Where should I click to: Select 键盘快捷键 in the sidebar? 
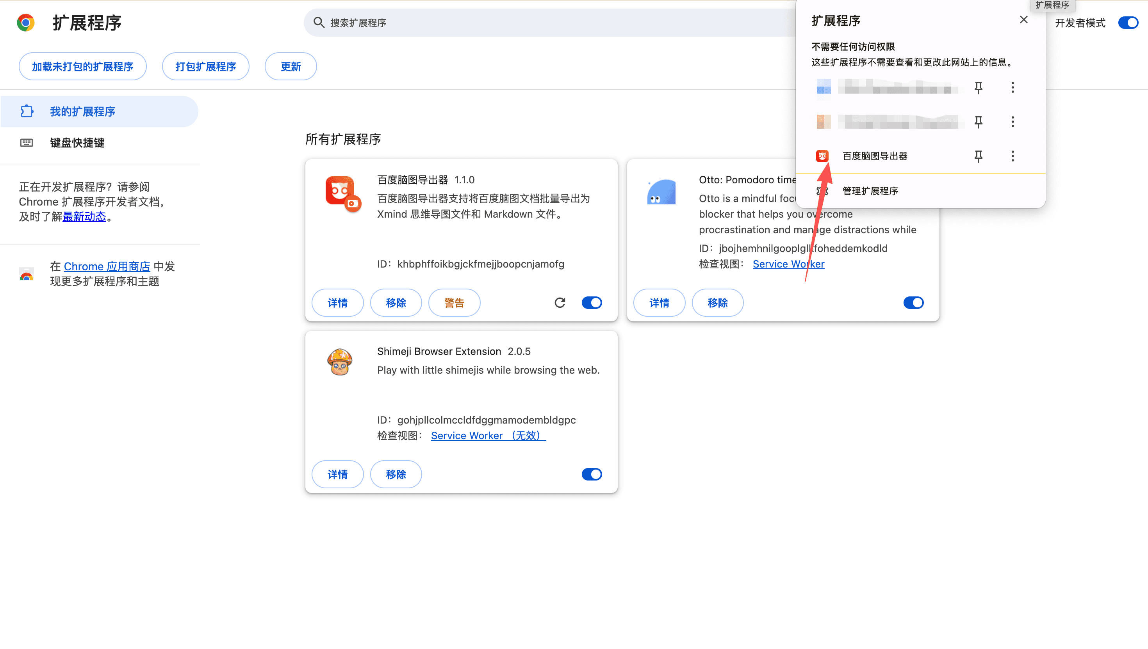pos(77,143)
